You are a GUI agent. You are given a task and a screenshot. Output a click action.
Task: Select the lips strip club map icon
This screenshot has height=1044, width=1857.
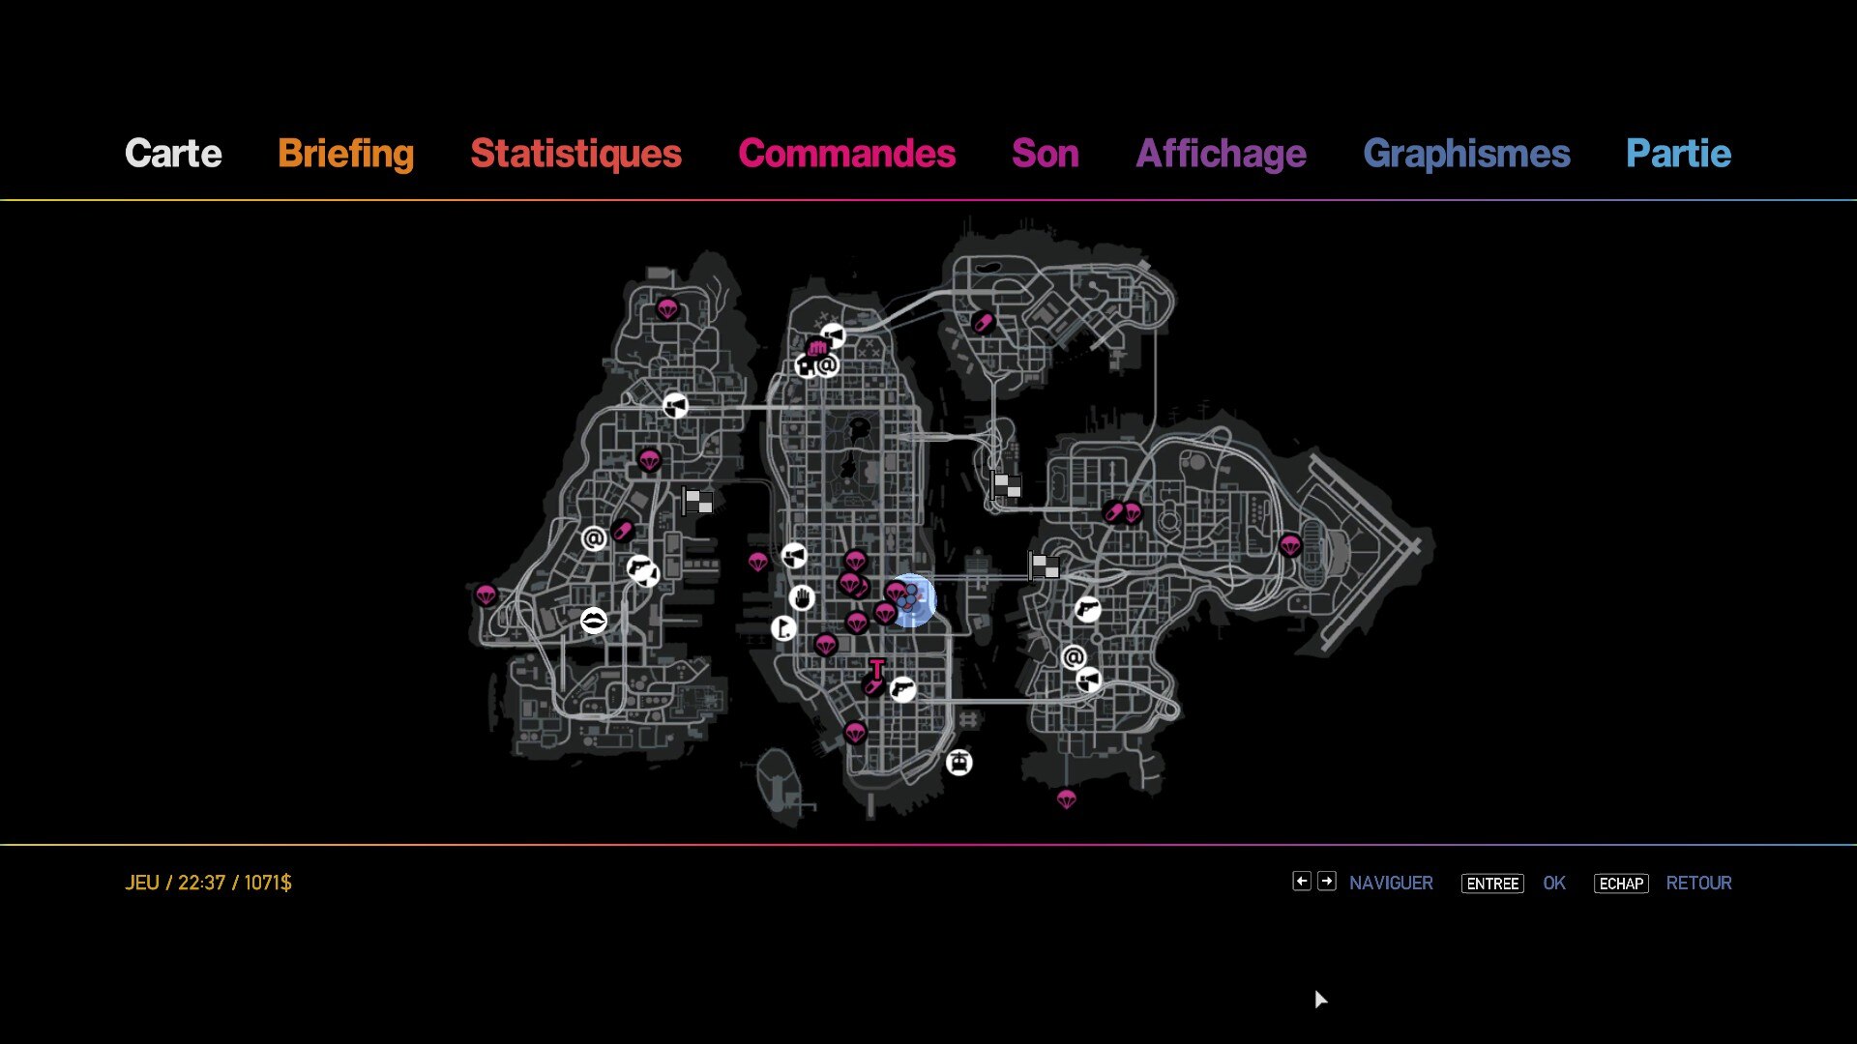pyautogui.click(x=593, y=621)
